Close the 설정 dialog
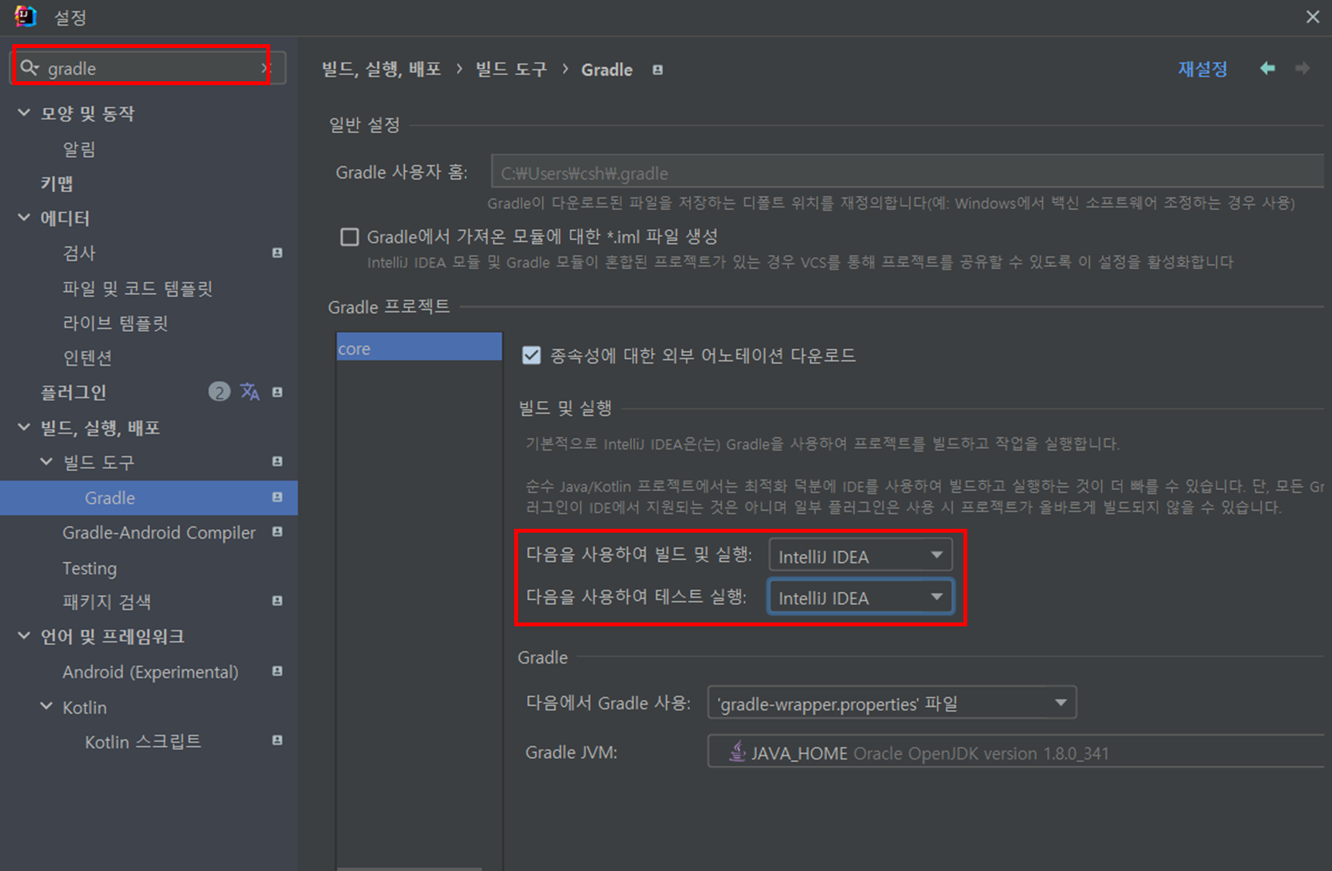The height and width of the screenshot is (871, 1332). pyautogui.click(x=1312, y=16)
